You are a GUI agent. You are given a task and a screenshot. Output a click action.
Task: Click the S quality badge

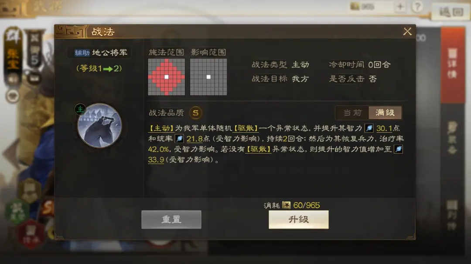point(195,113)
